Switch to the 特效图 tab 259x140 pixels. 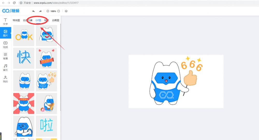coord(16,20)
